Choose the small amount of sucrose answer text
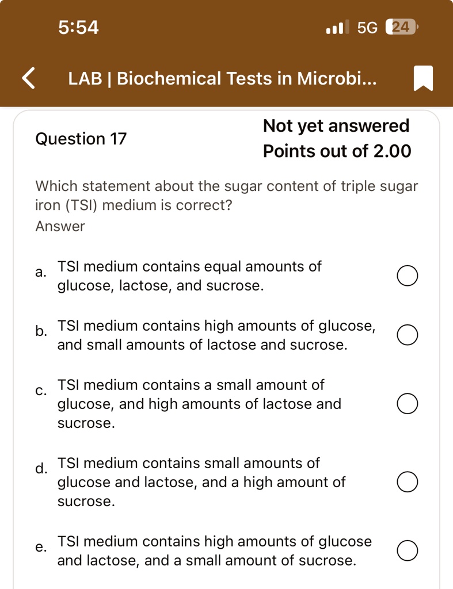Image resolution: width=453 pixels, height=589 pixels. pyautogui.click(x=214, y=550)
